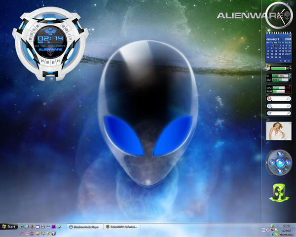Click the first sidebar search input field
The height and width of the screenshot is (237, 296).
279,98
